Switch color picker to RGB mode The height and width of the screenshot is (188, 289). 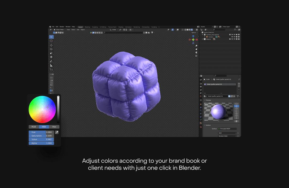[x=34, y=127]
